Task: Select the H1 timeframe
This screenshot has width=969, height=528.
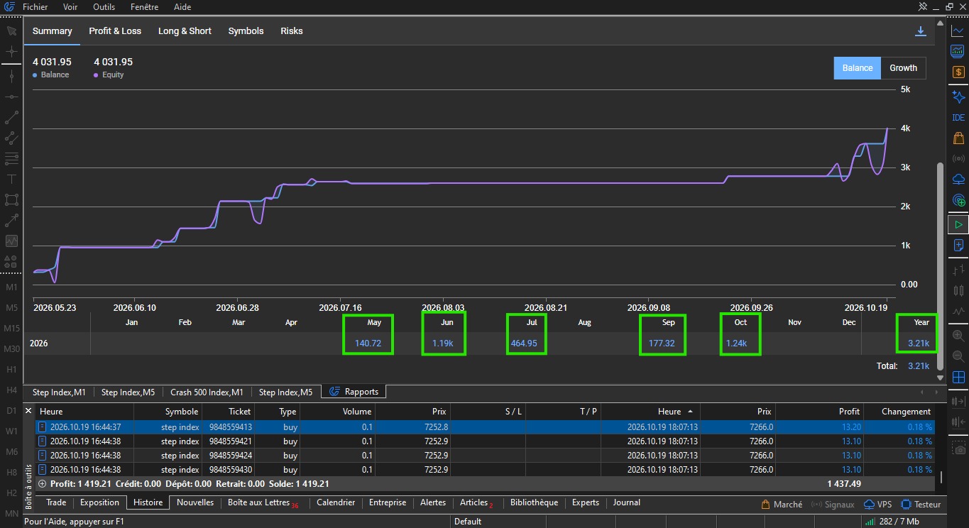Action: click(x=11, y=370)
